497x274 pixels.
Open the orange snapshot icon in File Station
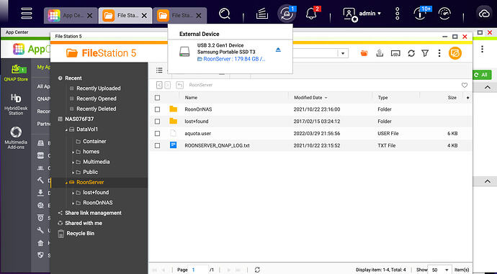point(455,53)
